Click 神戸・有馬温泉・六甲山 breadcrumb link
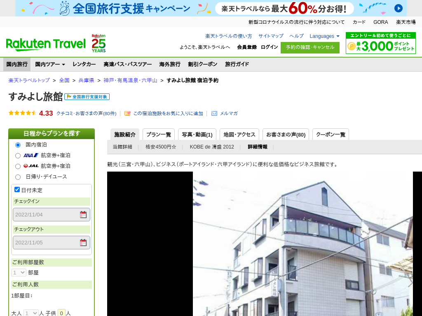The image size is (422, 316). point(130,80)
